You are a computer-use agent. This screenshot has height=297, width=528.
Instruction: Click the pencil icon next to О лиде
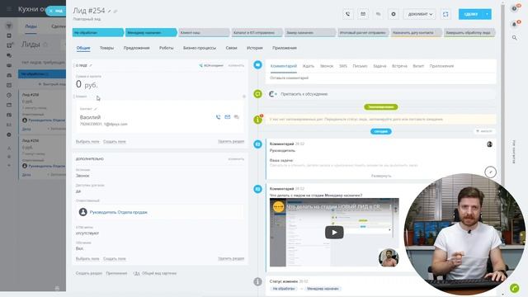pyautogui.click(x=91, y=65)
